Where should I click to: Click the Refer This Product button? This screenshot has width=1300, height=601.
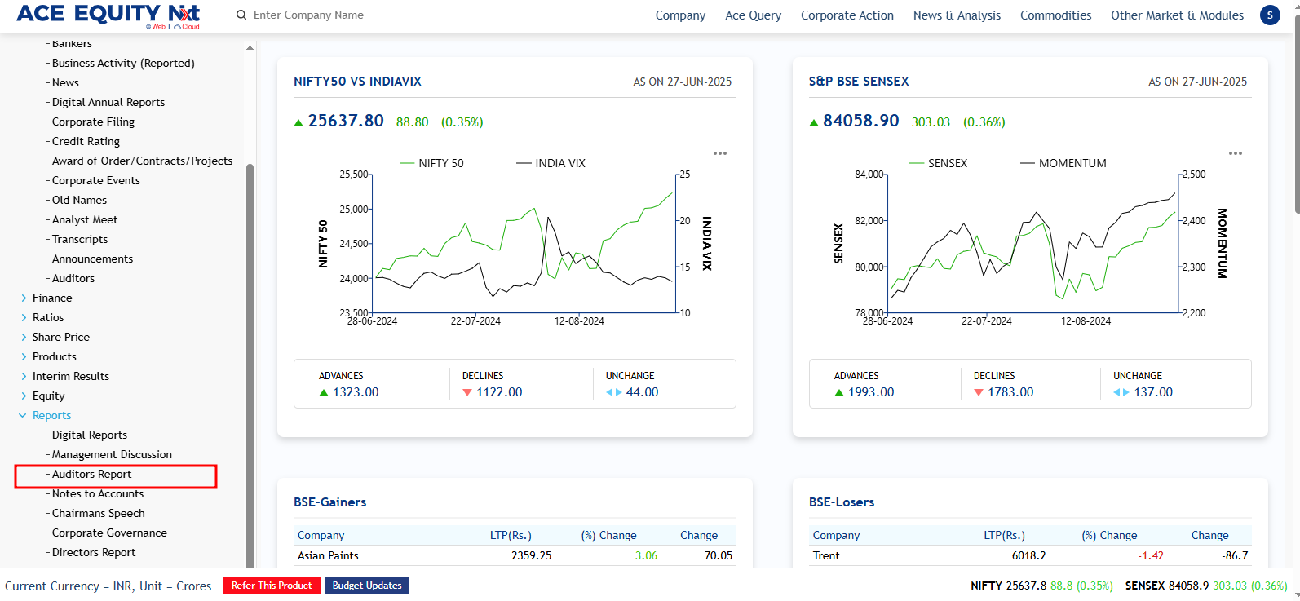272,586
